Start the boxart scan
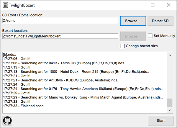Screen dimensions: 177x128 click(161, 121)
